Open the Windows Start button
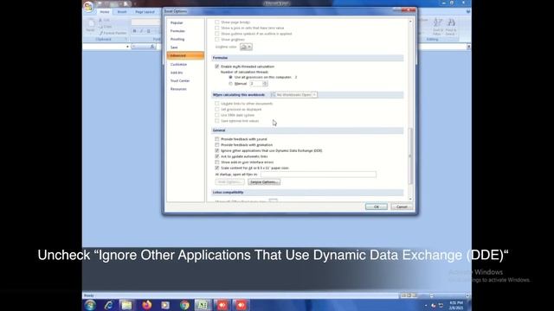 tap(90, 305)
